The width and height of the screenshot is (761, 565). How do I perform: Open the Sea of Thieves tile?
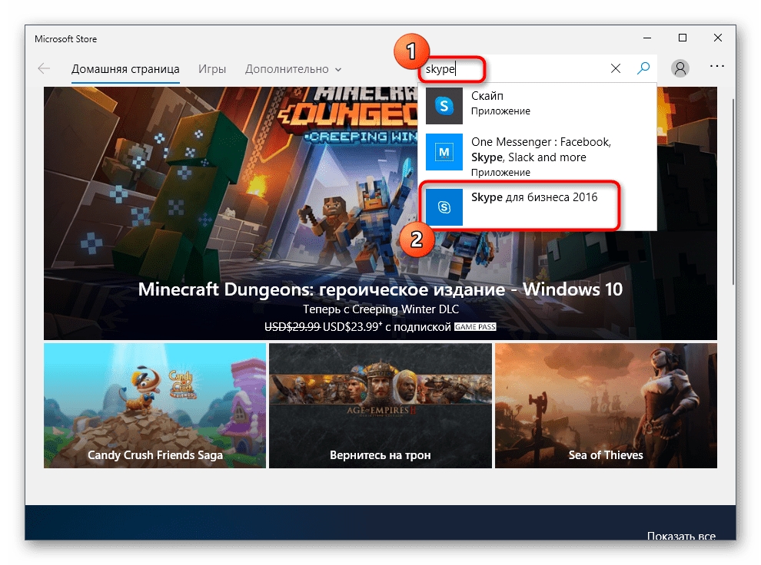click(606, 405)
